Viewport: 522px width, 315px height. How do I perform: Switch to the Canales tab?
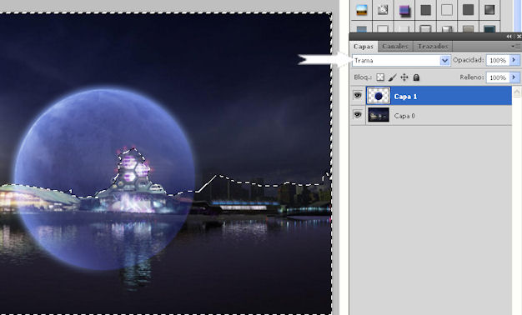[x=395, y=46]
